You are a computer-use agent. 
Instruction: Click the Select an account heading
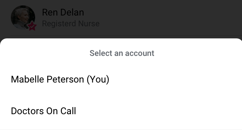[x=122, y=53]
